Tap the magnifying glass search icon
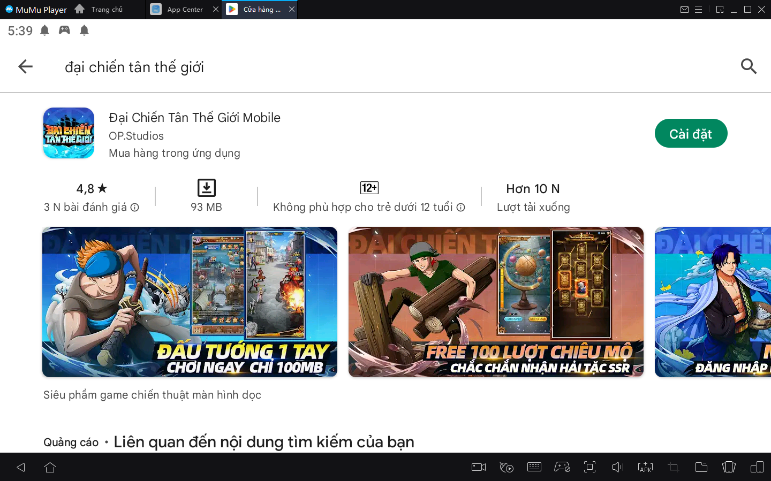The height and width of the screenshot is (481, 771). (x=748, y=66)
